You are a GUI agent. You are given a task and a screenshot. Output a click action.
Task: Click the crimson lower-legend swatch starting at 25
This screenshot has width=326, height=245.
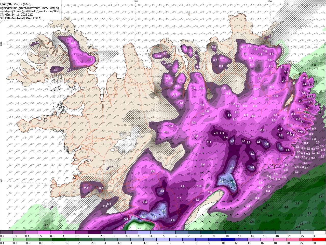coord(306,240)
